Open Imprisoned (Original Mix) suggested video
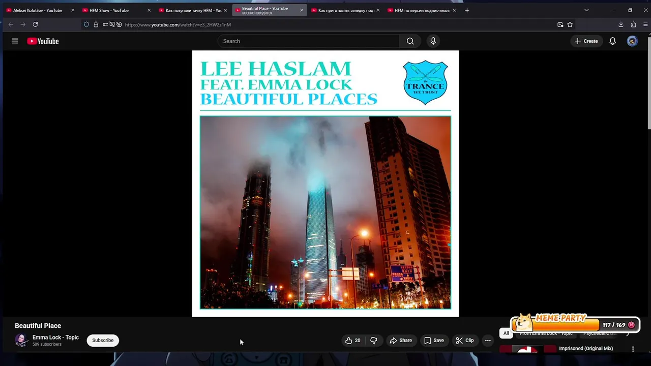The image size is (651, 366). pos(586,349)
